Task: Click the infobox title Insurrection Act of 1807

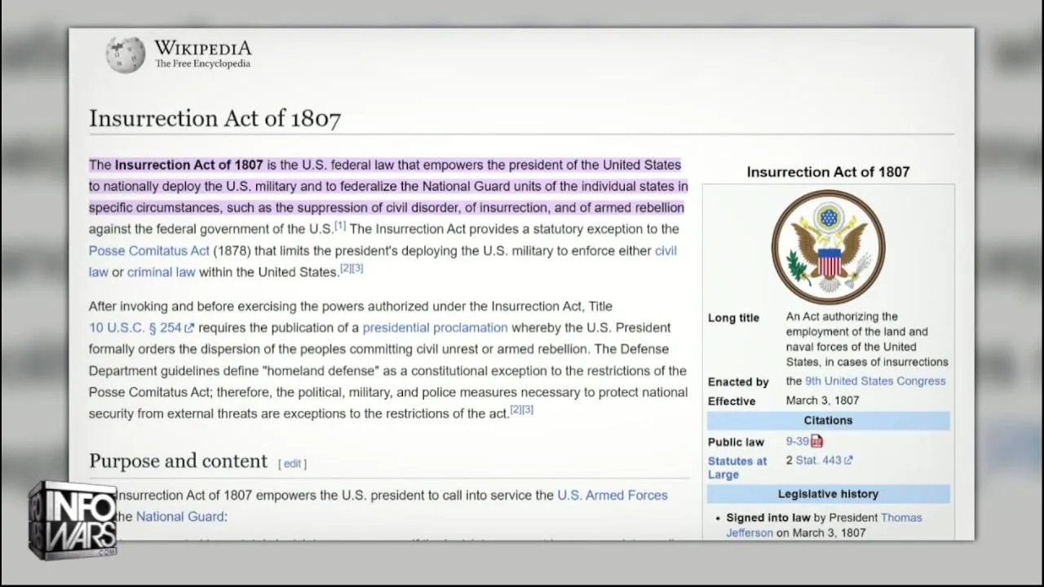Action: pyautogui.click(x=828, y=172)
